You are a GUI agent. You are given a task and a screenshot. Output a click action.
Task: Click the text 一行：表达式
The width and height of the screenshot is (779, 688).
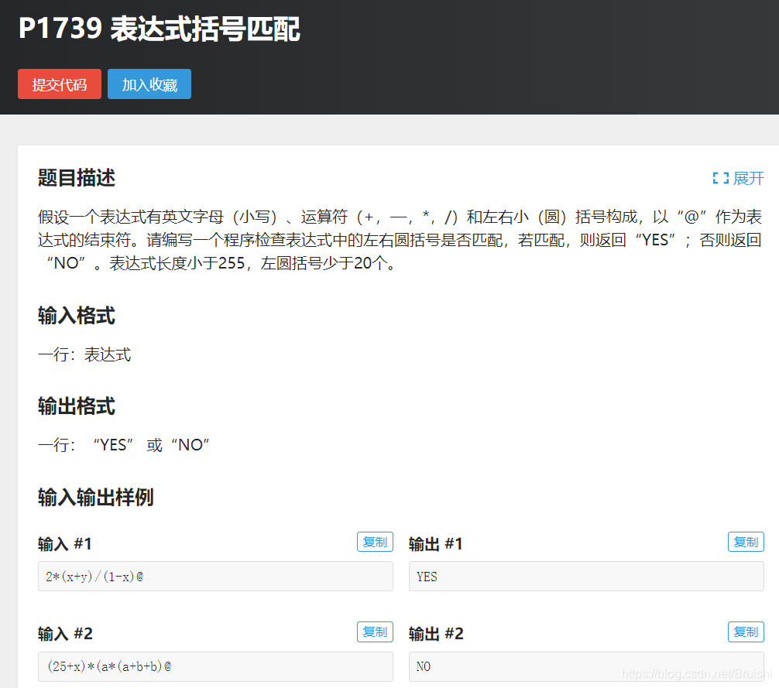coord(84,355)
